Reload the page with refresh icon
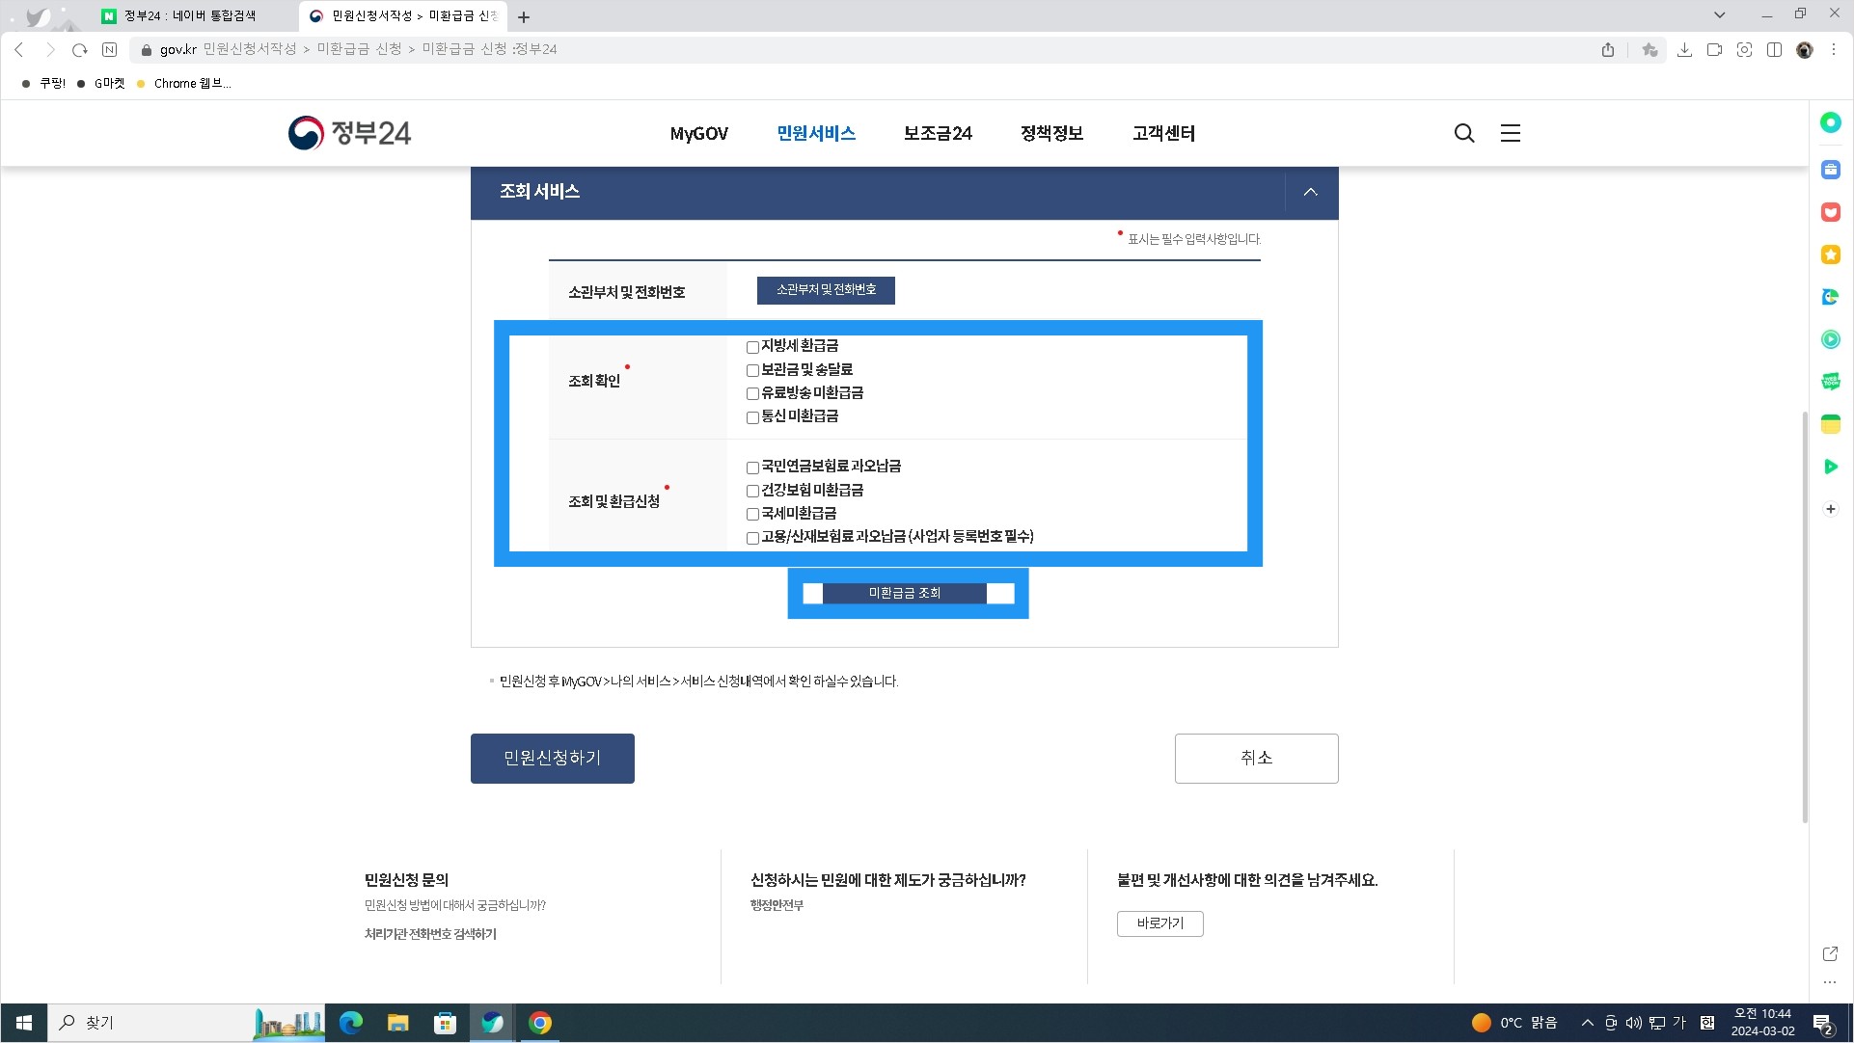 click(80, 49)
